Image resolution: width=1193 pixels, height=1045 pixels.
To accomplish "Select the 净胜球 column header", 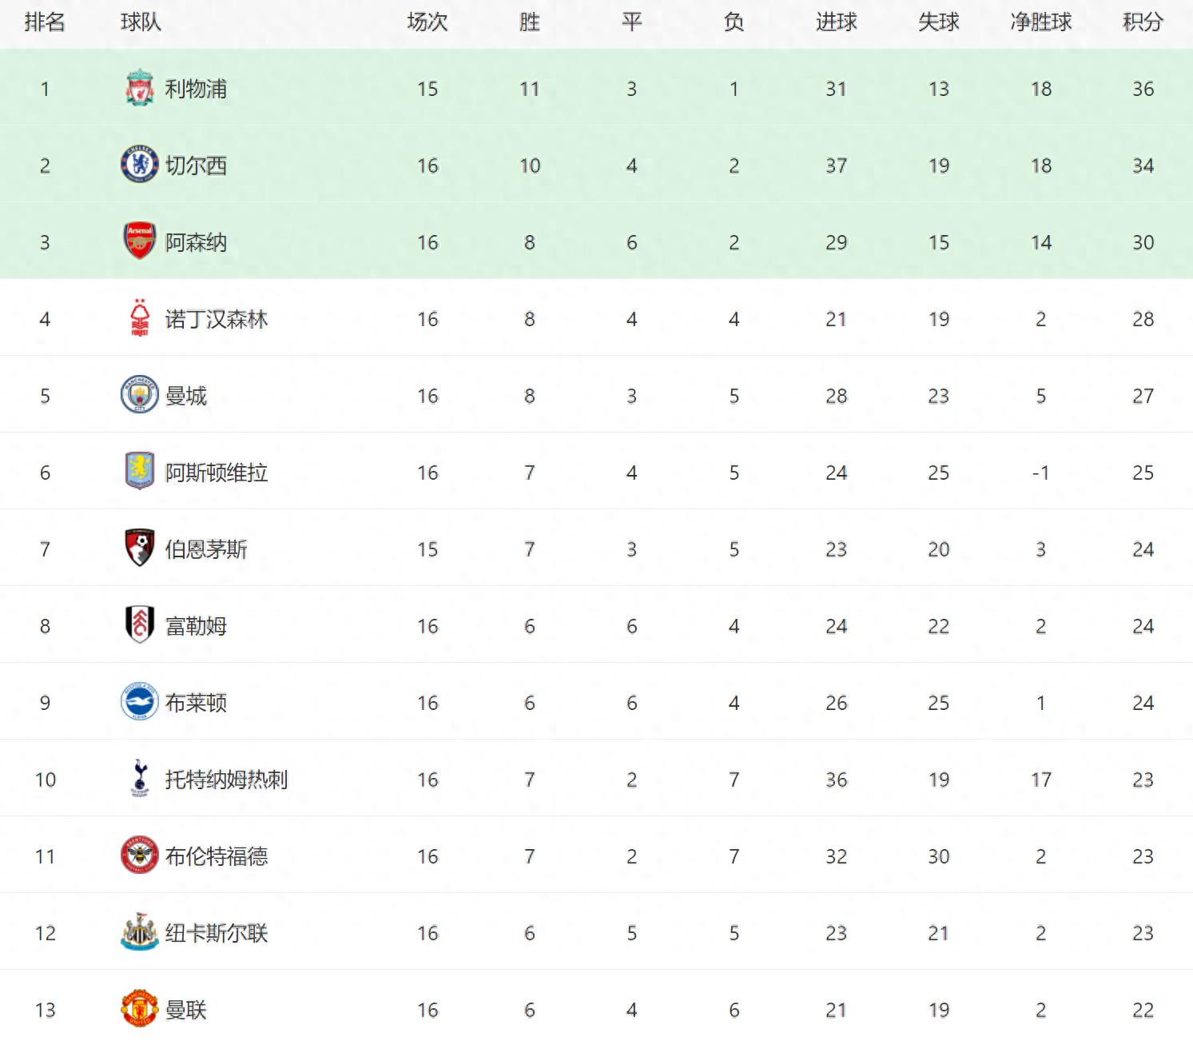I will pyautogui.click(x=1040, y=22).
